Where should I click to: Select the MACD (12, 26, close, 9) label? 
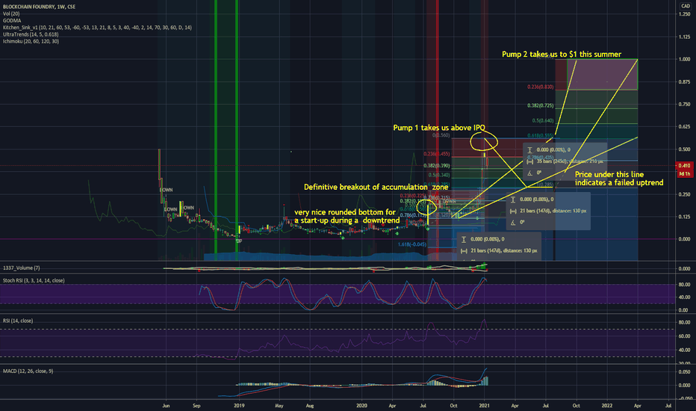coord(28,371)
